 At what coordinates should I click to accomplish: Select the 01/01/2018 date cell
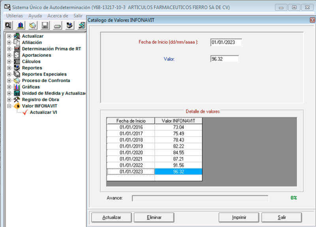tap(131, 140)
